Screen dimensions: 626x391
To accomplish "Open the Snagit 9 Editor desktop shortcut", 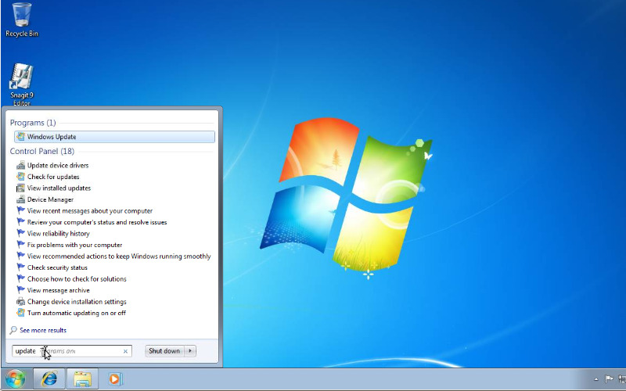I will point(22,84).
